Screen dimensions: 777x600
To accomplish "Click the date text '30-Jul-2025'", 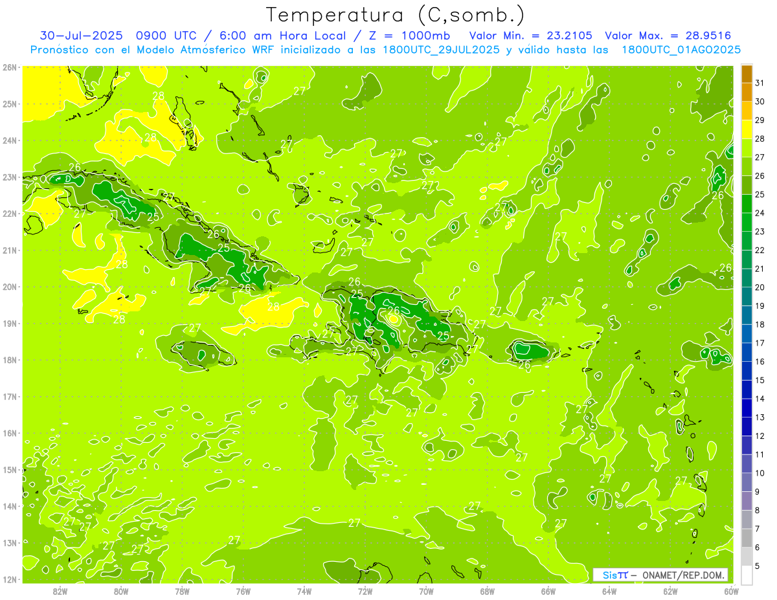I will (81, 36).
